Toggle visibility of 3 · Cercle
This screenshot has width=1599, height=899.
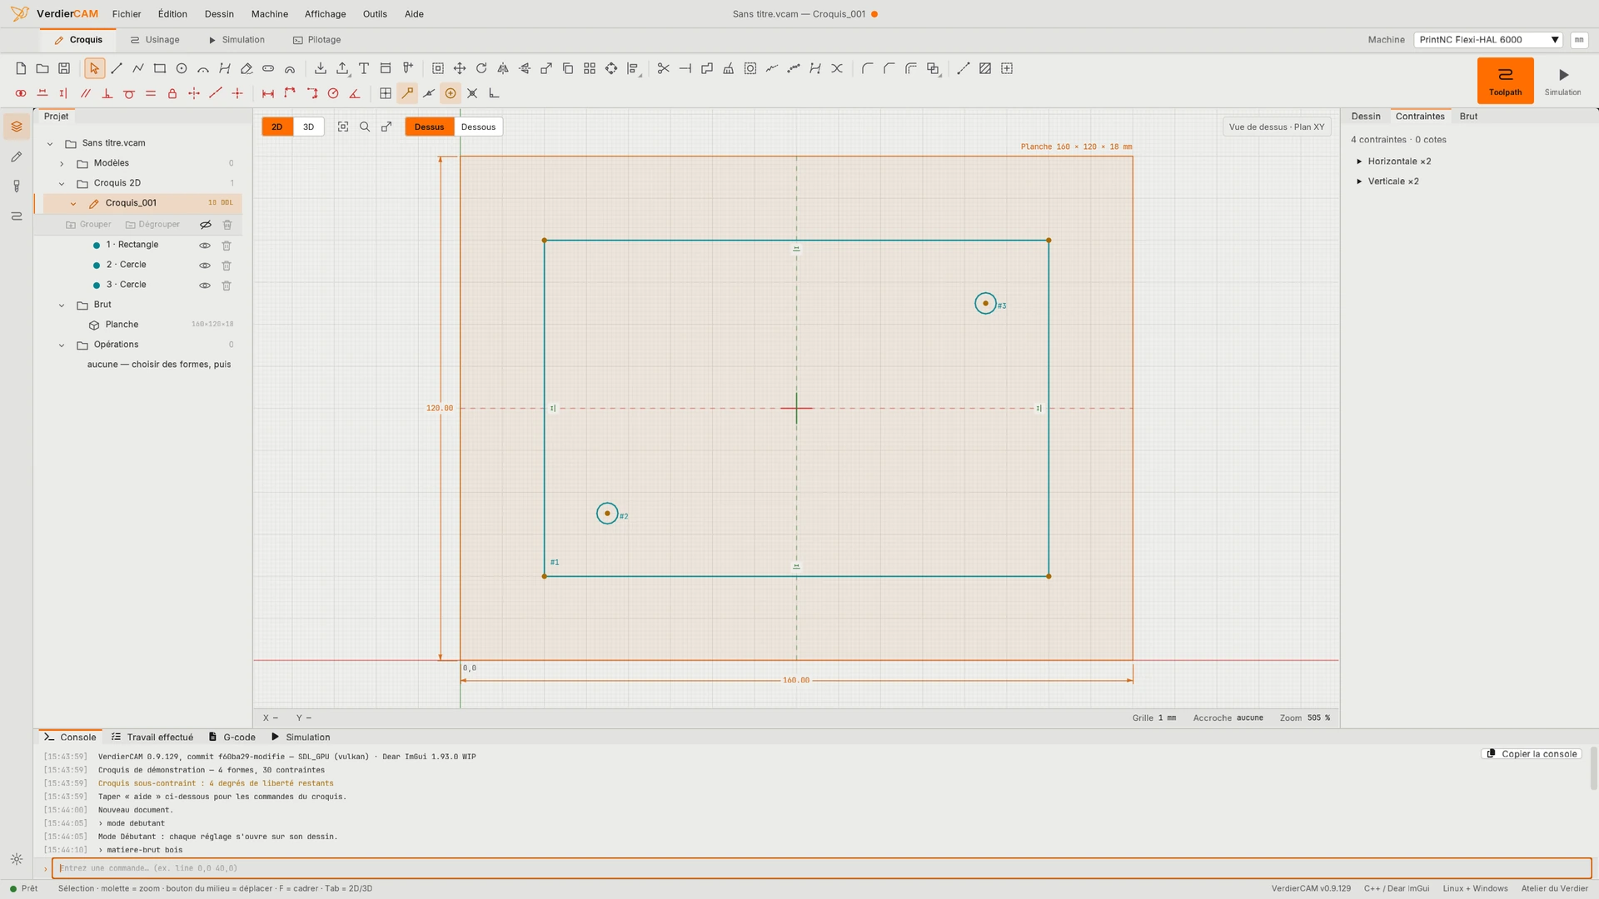pyautogui.click(x=205, y=286)
